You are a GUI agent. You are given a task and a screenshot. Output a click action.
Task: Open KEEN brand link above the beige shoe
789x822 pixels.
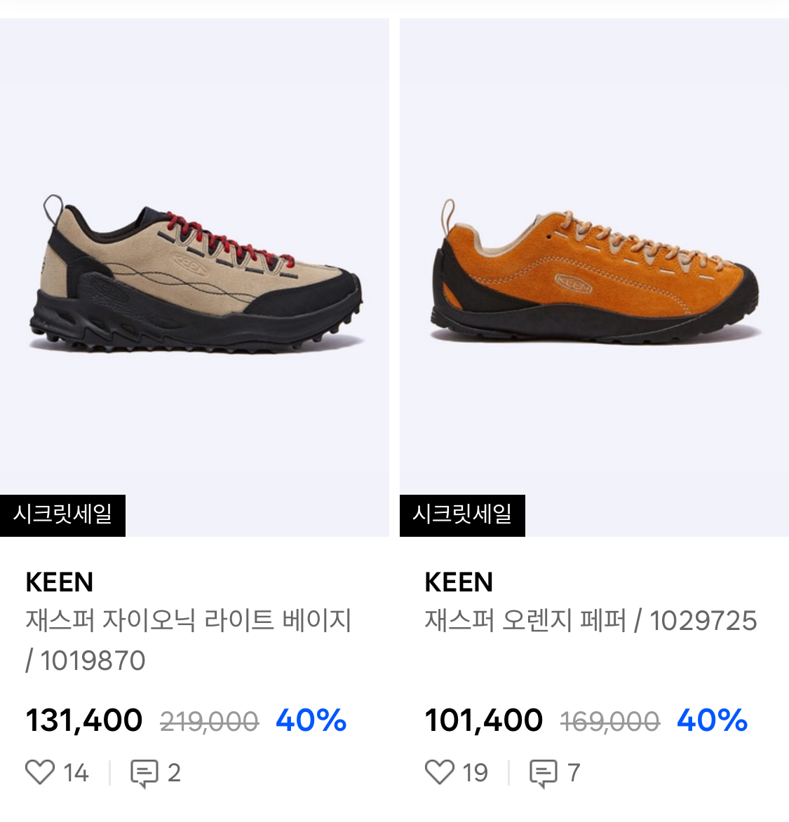(x=60, y=582)
